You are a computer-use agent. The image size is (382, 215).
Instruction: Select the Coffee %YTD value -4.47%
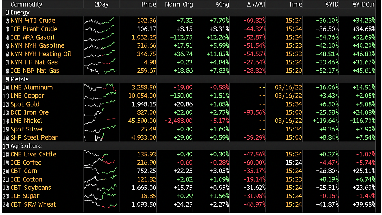329,163
